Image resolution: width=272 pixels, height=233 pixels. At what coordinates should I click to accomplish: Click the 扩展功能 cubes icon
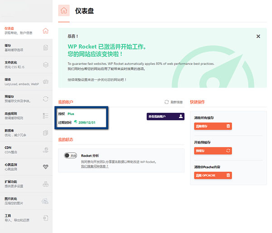pyautogui.click(x=45, y=183)
